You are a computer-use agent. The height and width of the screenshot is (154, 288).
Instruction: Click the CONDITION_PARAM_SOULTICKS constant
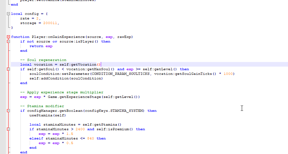pyautogui.click(x=121, y=74)
